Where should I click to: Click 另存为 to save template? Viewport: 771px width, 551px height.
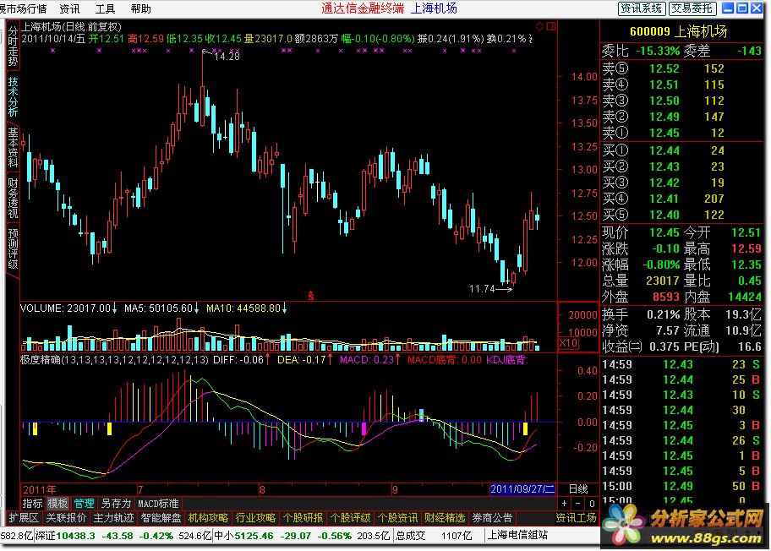116,504
